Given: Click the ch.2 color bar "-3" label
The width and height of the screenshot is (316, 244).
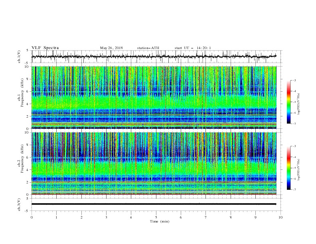Looking at the screenshot, I should click(x=294, y=146).
